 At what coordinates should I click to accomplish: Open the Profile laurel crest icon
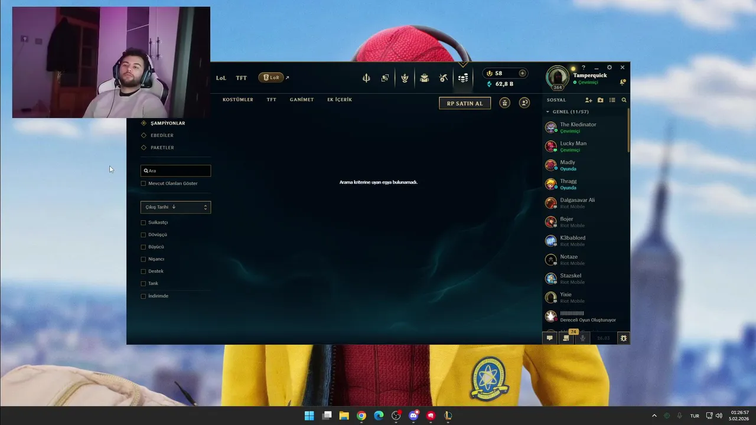(x=405, y=78)
